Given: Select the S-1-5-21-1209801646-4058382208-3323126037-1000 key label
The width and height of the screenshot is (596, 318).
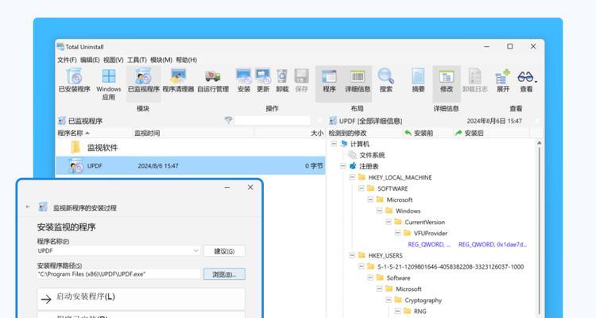Looking at the screenshot, I should tap(451, 266).
